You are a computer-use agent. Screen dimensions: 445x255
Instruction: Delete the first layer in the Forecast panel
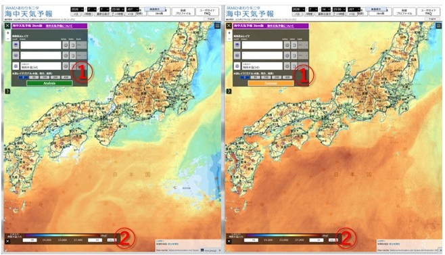click(x=294, y=45)
